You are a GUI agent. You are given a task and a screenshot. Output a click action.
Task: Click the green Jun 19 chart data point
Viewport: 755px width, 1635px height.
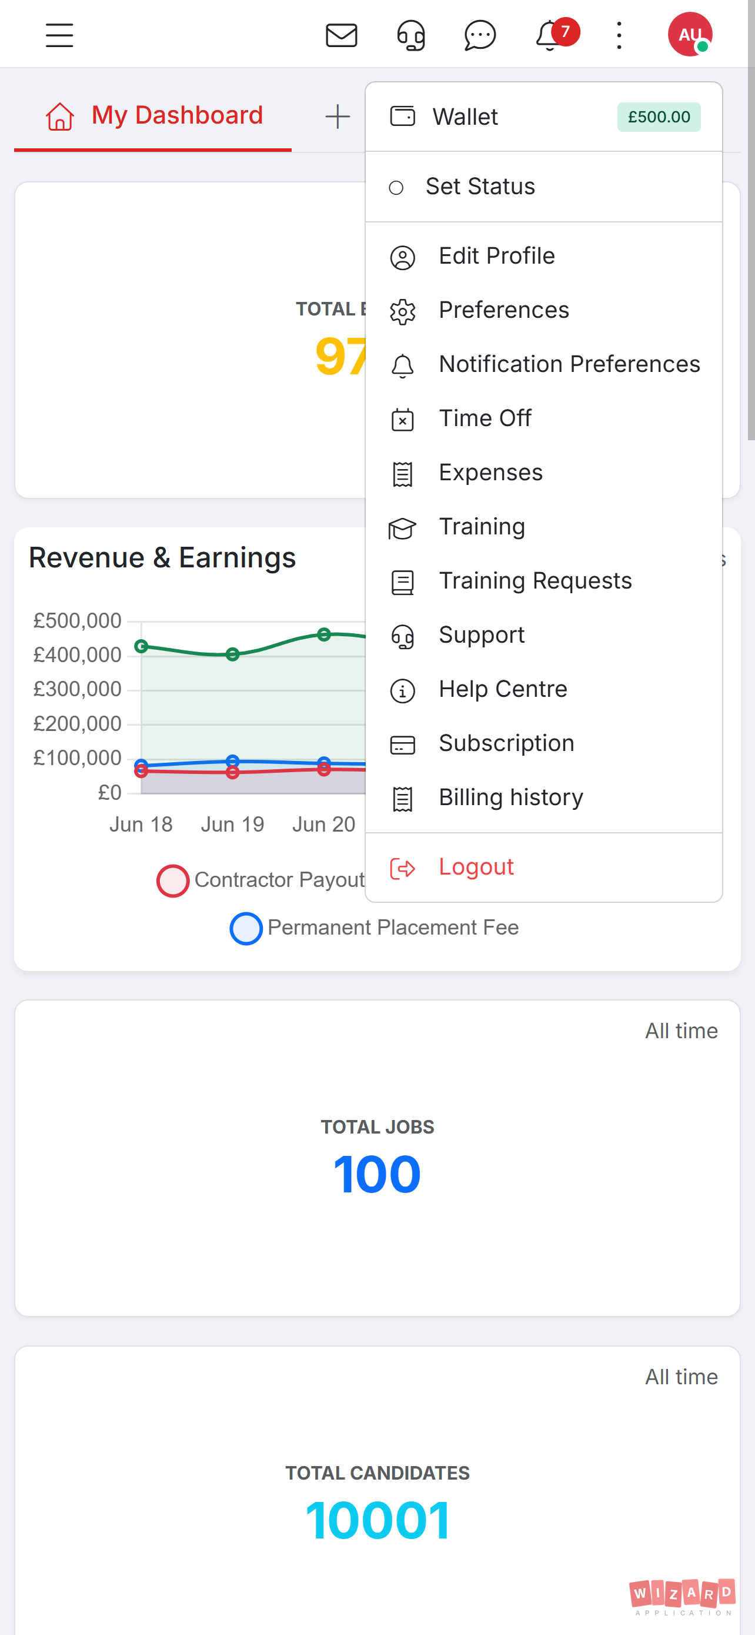233,654
